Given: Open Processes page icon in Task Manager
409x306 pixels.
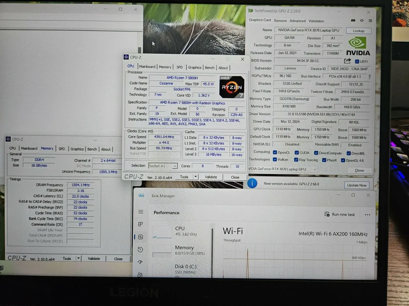Looking at the screenshot, I should coord(140,224).
